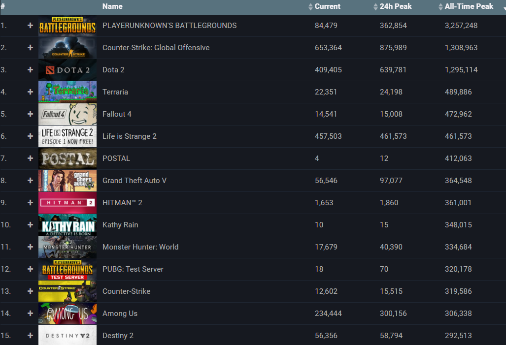Open Counter-Strike: Global Offensive name link
This screenshot has width=506, height=345.
(x=156, y=48)
